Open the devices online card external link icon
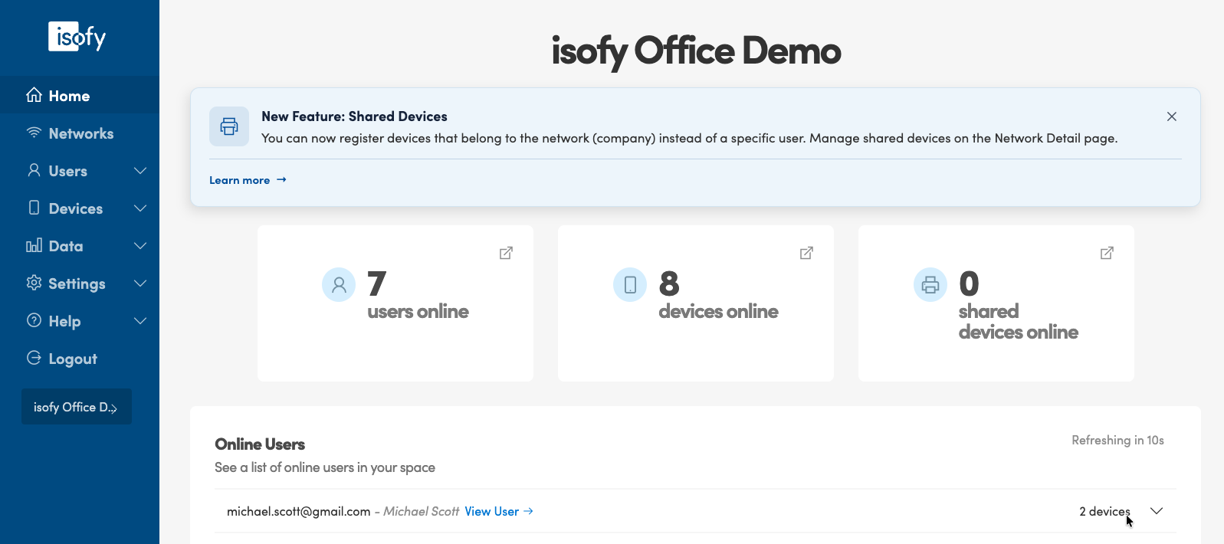Screen dimensions: 1224x544 tap(806, 253)
